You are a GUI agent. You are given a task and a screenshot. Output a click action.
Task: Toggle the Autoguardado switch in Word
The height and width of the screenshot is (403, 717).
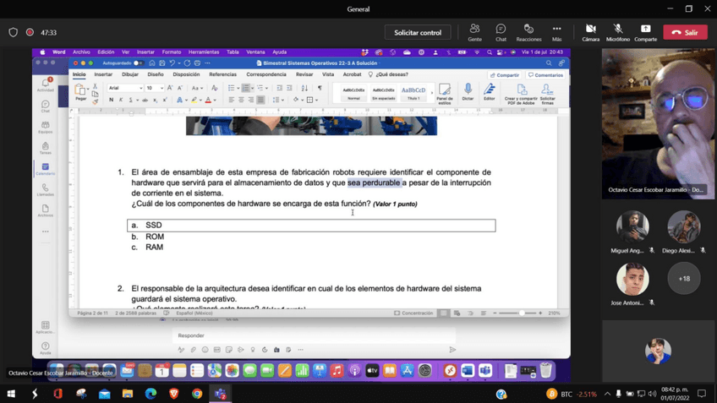[140, 63]
